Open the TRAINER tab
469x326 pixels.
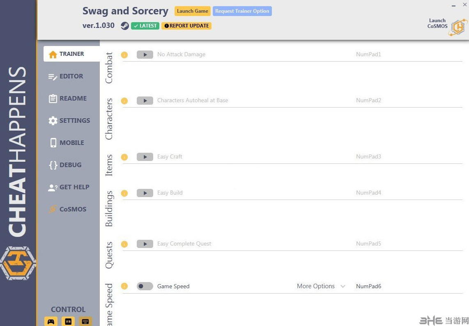pos(71,54)
